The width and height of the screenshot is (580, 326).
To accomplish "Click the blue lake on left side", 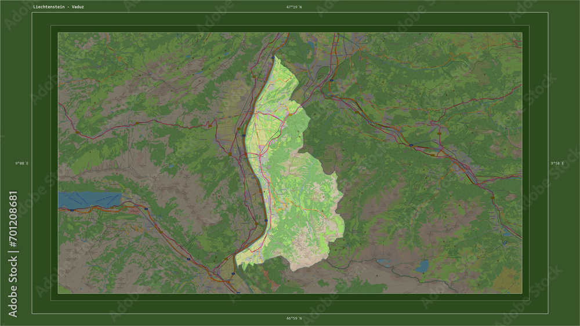I will [89, 200].
